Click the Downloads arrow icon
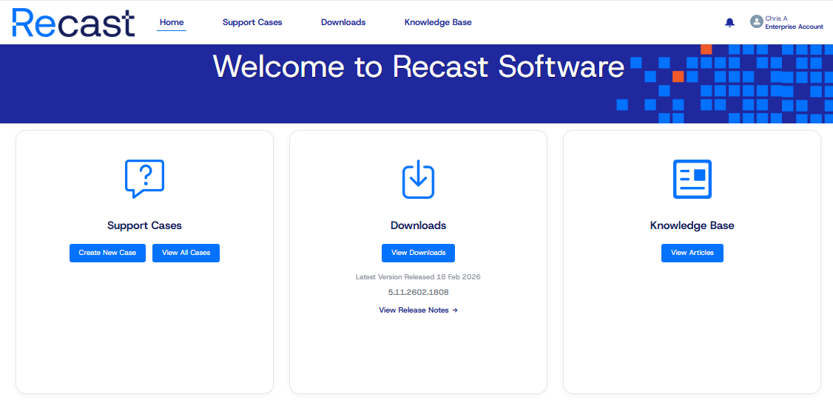Image resolution: width=833 pixels, height=402 pixels. point(418,180)
